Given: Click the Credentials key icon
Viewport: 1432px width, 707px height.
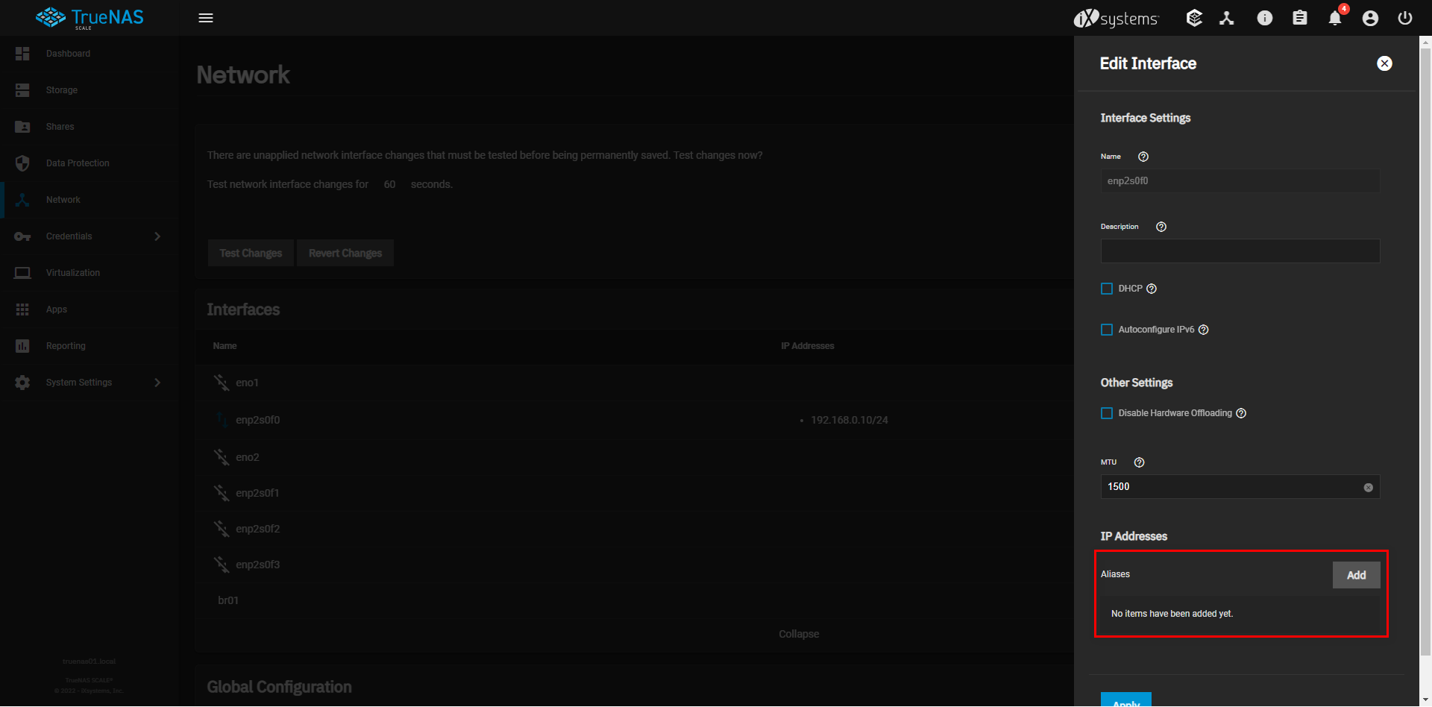Looking at the screenshot, I should [22, 236].
